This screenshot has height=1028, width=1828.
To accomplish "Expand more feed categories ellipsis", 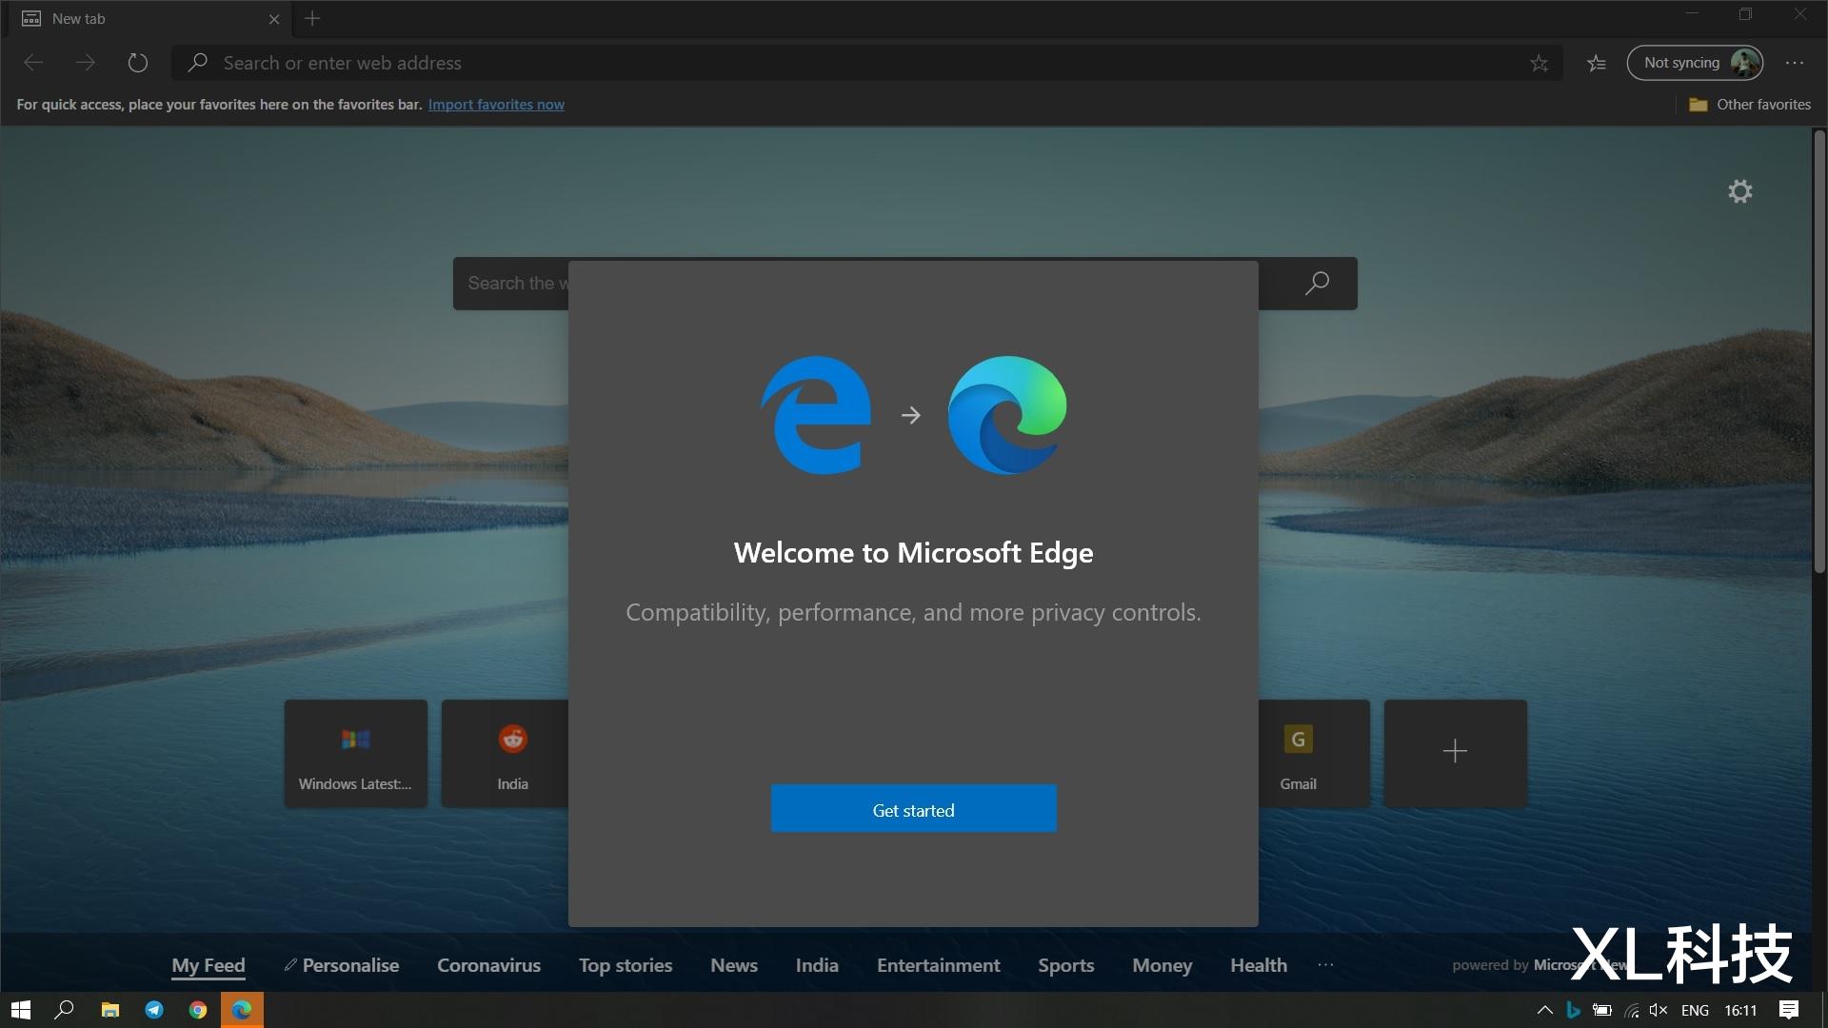I will (x=1325, y=965).
